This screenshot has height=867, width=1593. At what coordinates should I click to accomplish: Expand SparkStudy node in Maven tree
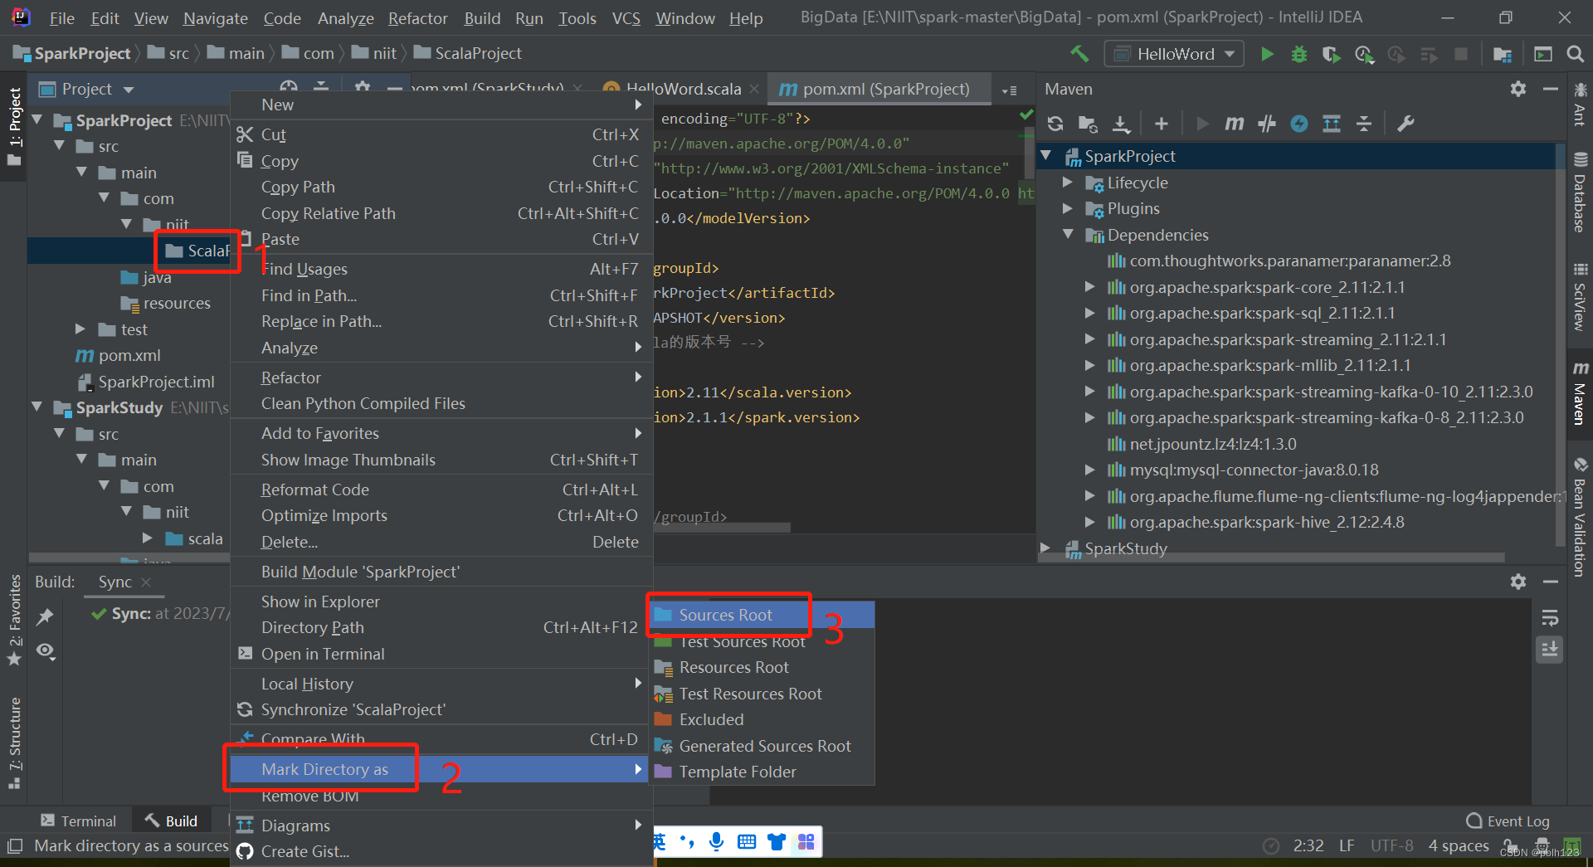click(1046, 548)
